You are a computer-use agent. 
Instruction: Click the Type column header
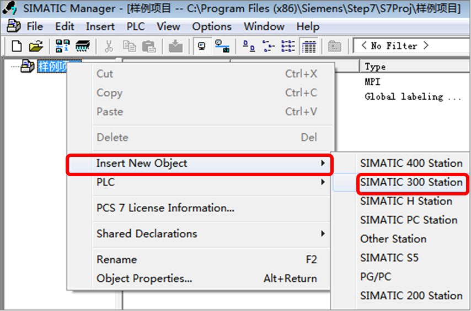(x=415, y=67)
